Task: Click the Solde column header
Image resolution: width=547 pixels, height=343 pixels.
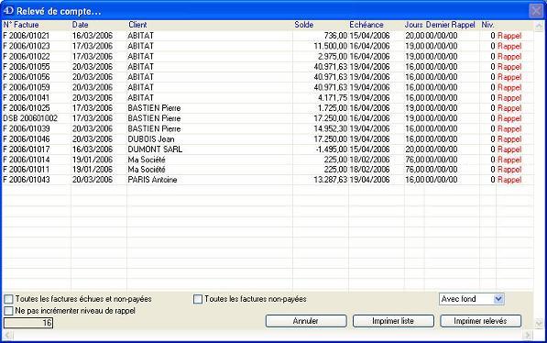Action: (304, 25)
